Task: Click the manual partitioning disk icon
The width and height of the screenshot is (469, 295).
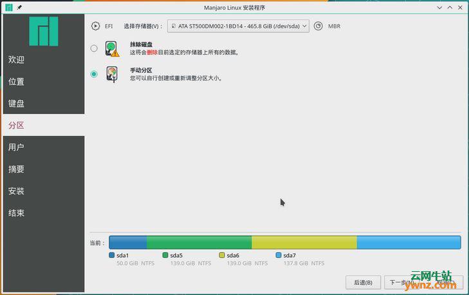Action: point(112,74)
